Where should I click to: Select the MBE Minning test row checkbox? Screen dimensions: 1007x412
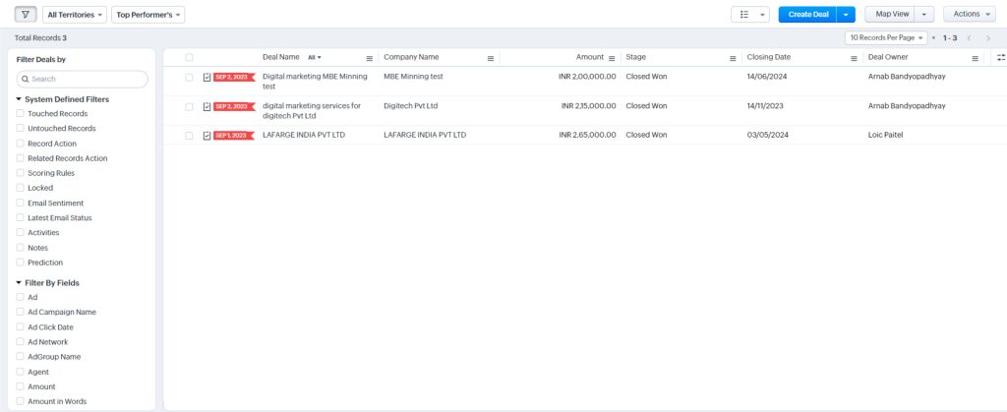pyautogui.click(x=189, y=77)
